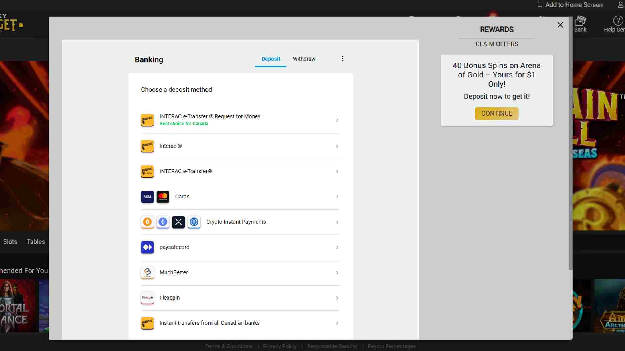Click the Mastercard icon

[163, 197]
